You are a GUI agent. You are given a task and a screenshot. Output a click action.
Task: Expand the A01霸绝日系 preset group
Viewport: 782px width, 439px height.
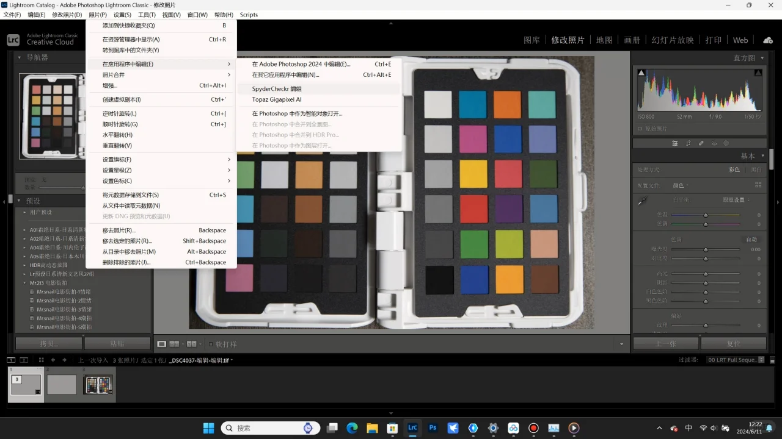click(25, 230)
